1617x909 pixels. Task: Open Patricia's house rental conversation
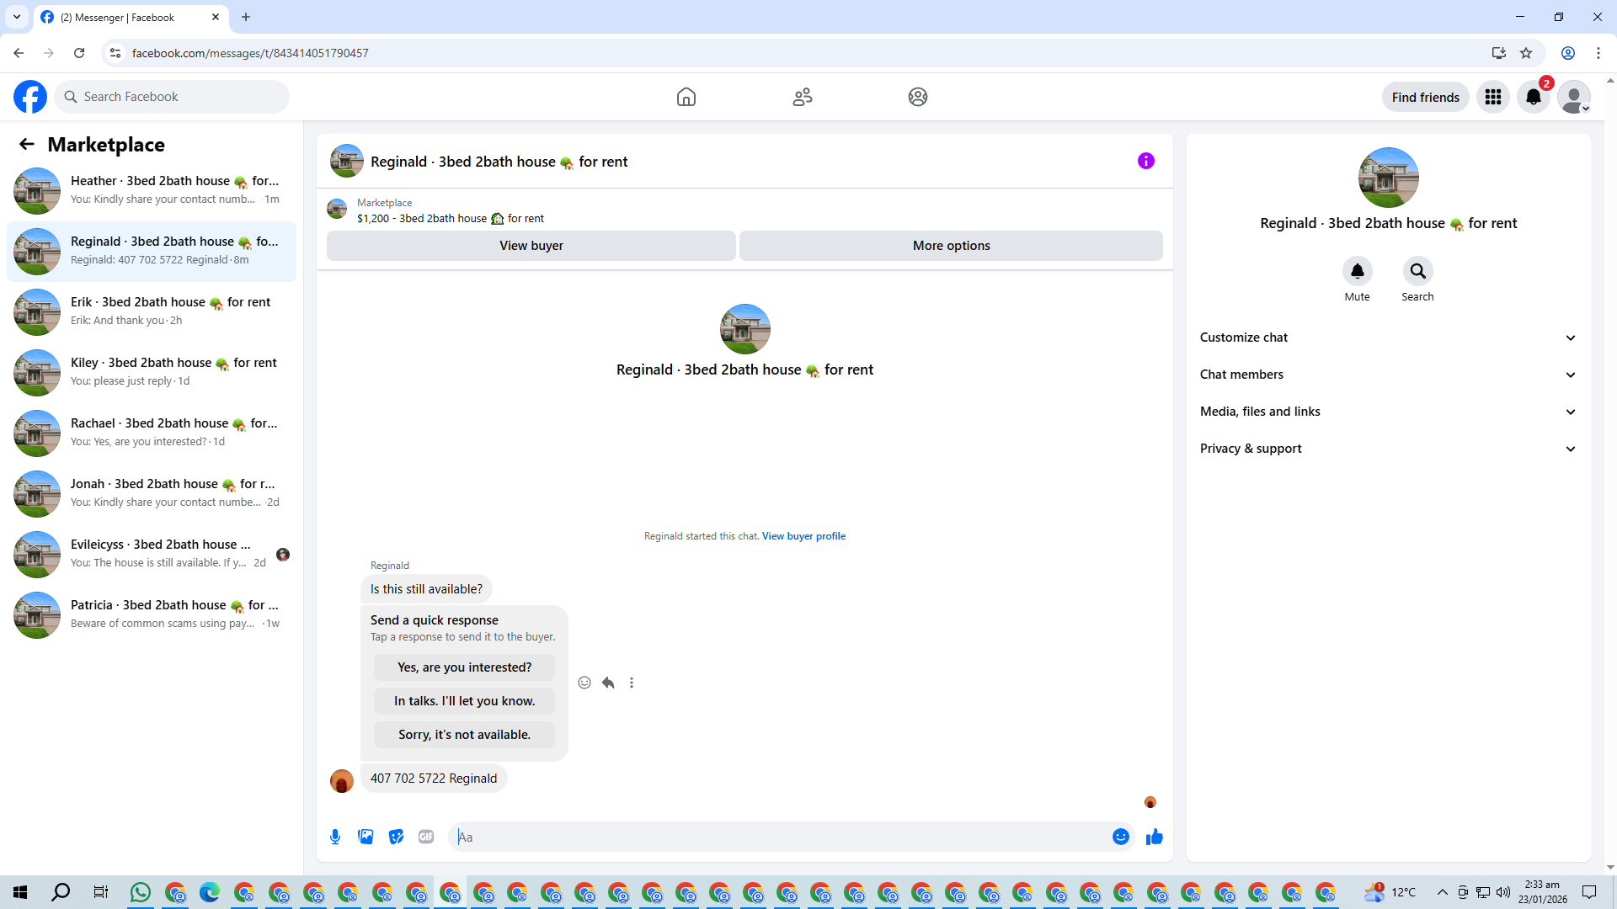pos(152,615)
